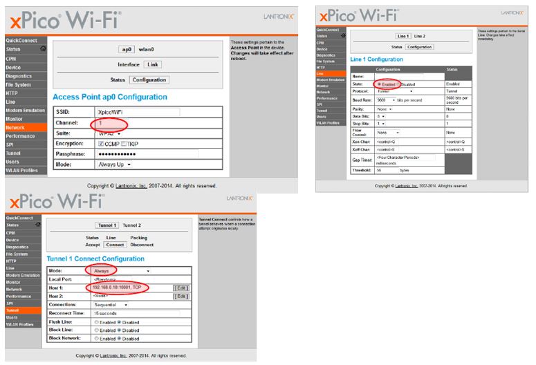Image resolution: width=536 pixels, height=365 pixels.
Task: Click the home icon in the Tunnel 1 page sidebar
Action: coord(38,225)
